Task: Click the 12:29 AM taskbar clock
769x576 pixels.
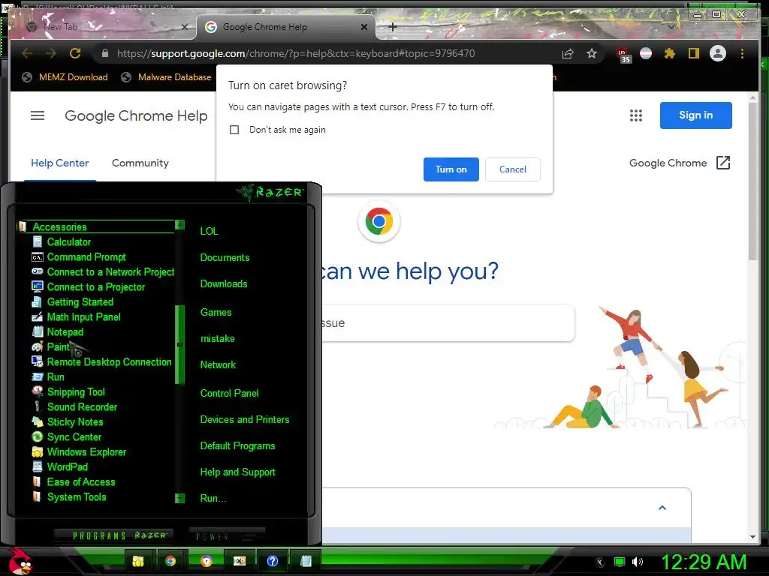Action: tap(704, 562)
